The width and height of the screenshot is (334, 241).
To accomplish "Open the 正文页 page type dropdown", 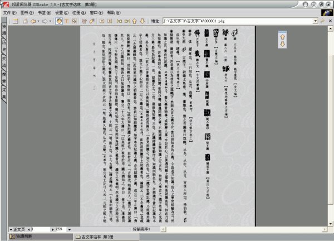I will pyautogui.click(x=12, y=229).
